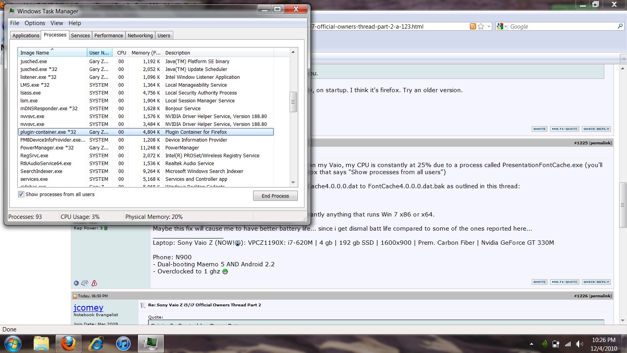
Task: Switch to Firefox from the taskbar
Action: 69,344
